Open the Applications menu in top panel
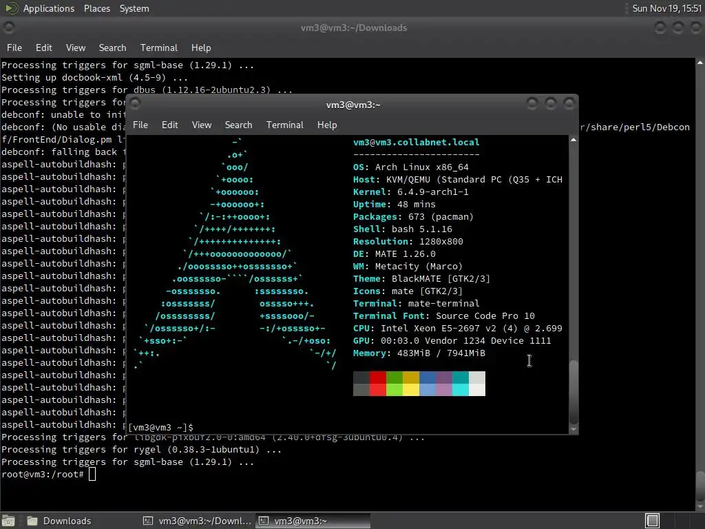 (49, 8)
